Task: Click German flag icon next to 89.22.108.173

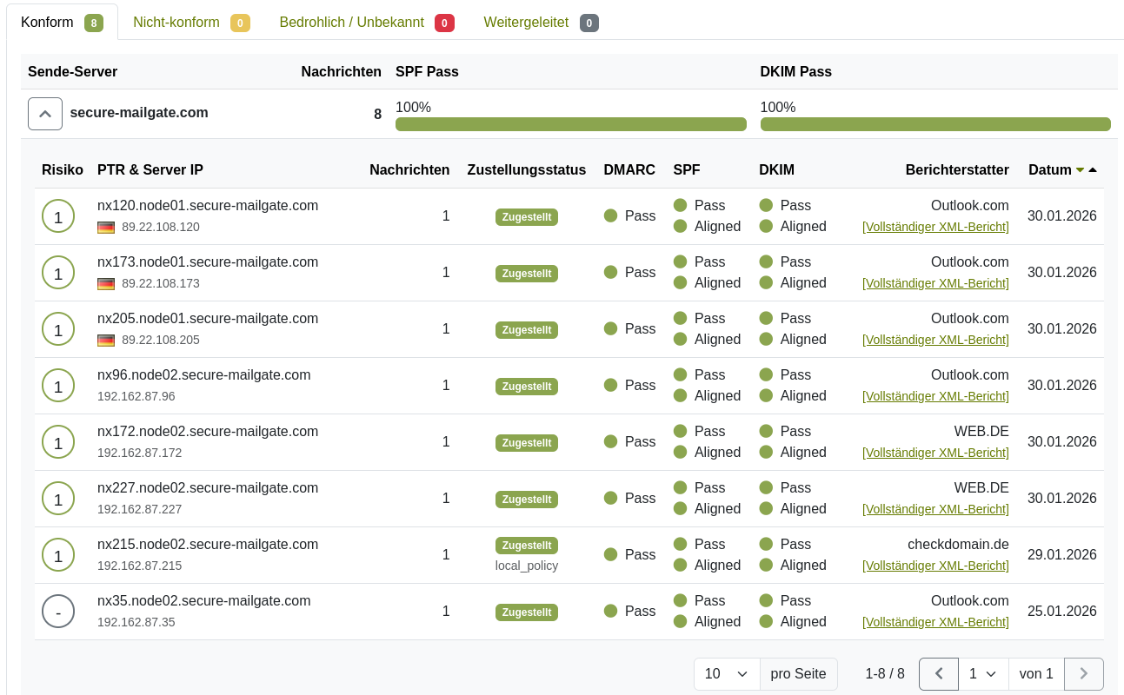Action: pyautogui.click(x=106, y=283)
